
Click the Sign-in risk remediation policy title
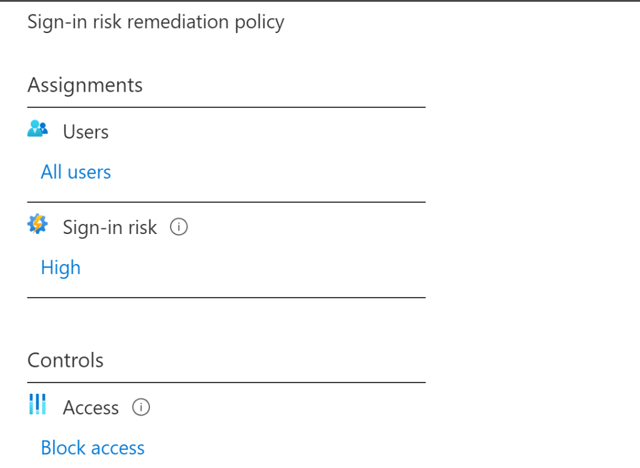coord(156,22)
